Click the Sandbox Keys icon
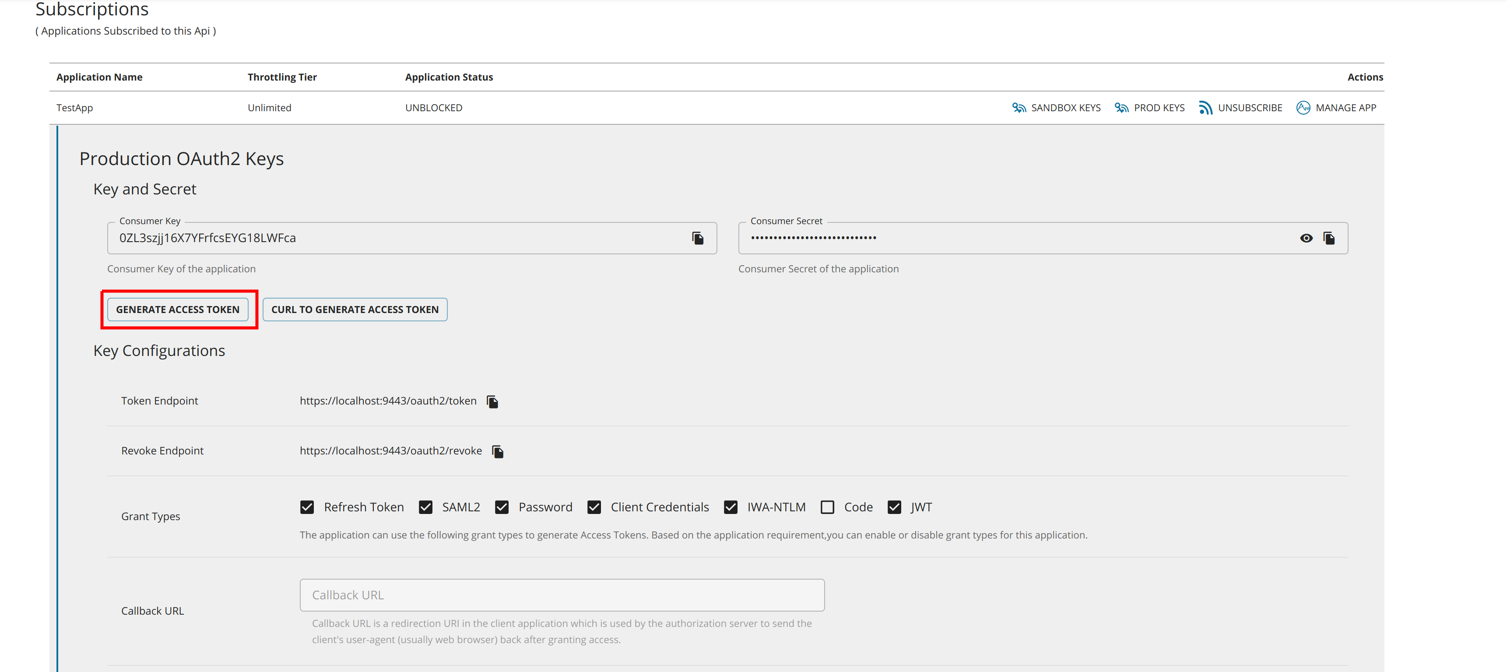 pyautogui.click(x=1019, y=108)
